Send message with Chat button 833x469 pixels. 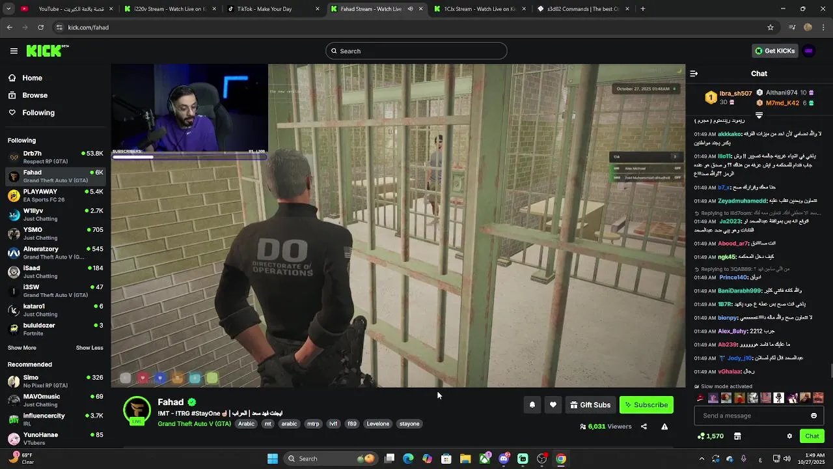point(812,436)
